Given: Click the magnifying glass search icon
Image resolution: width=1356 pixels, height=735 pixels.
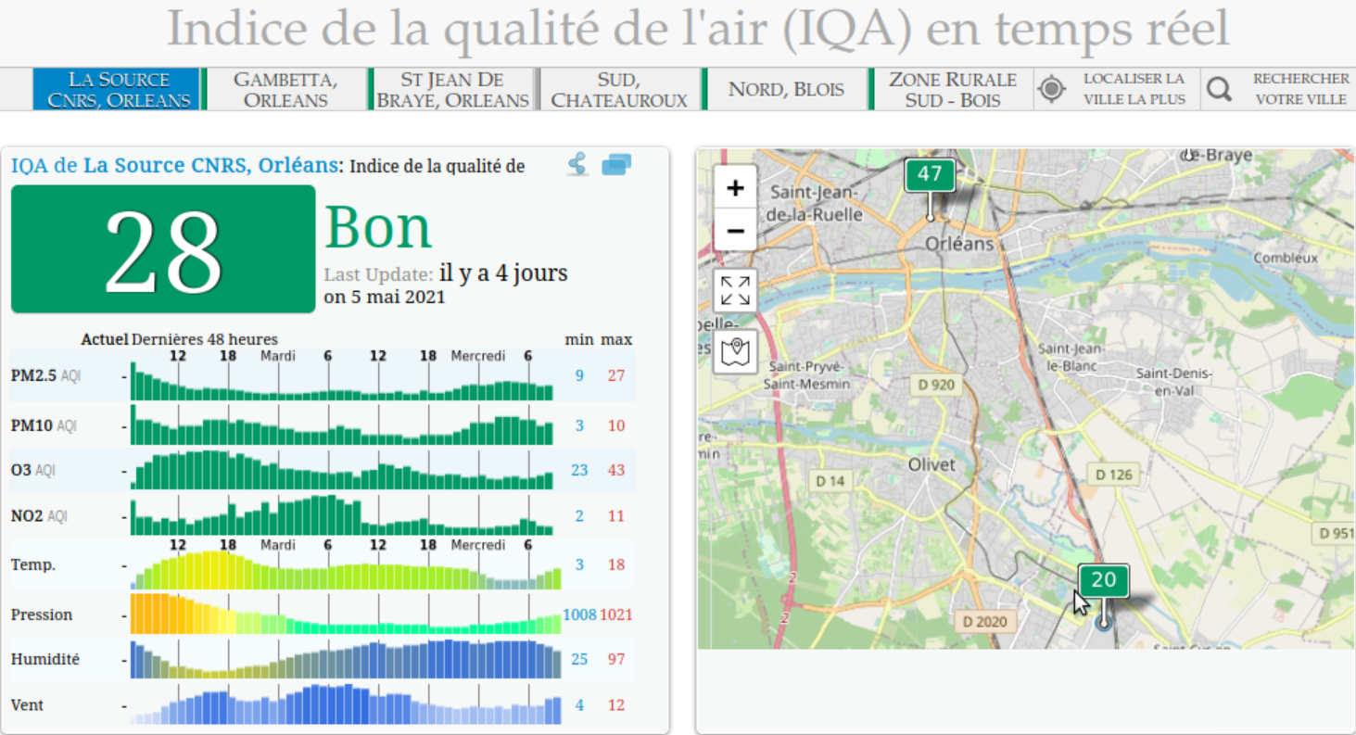Looking at the screenshot, I should pyautogui.click(x=1220, y=90).
